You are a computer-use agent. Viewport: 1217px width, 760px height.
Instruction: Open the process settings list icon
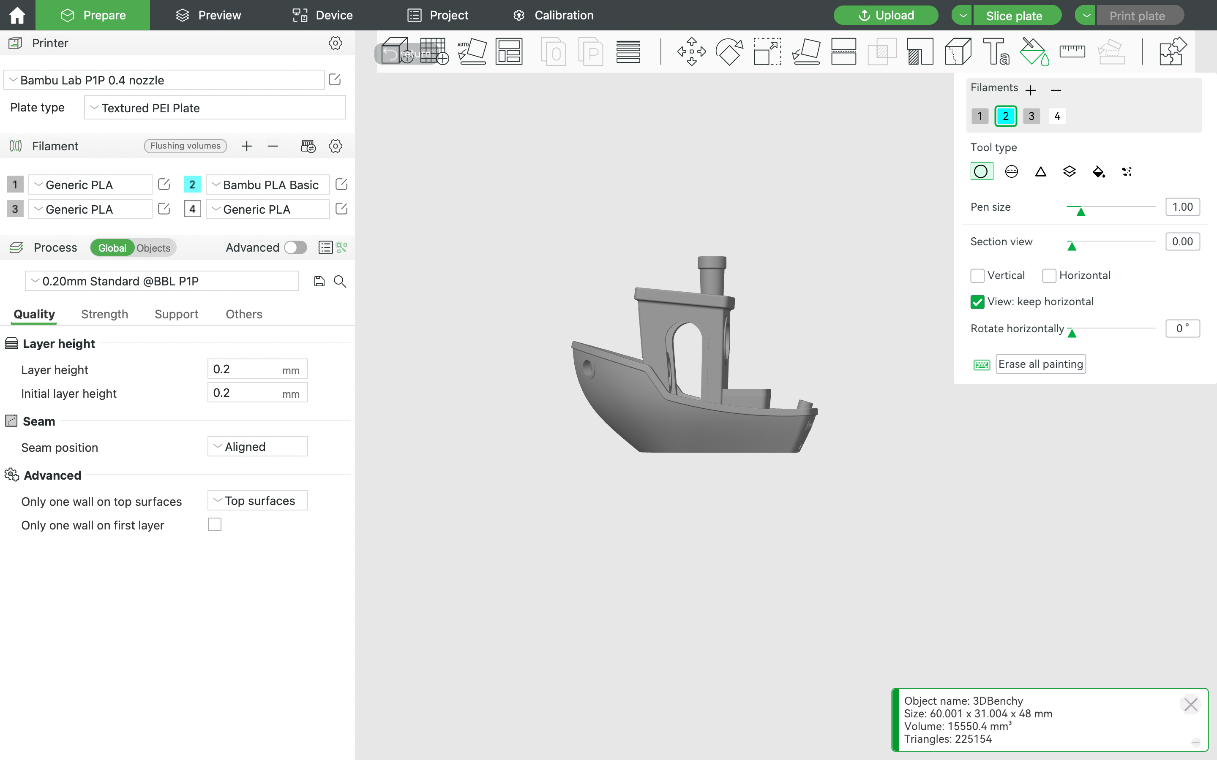coord(325,247)
